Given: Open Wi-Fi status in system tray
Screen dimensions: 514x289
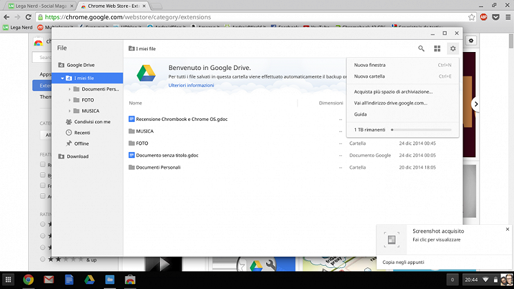Looking at the screenshot, I should (x=486, y=280).
